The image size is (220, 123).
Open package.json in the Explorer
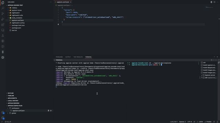pos(30,28)
